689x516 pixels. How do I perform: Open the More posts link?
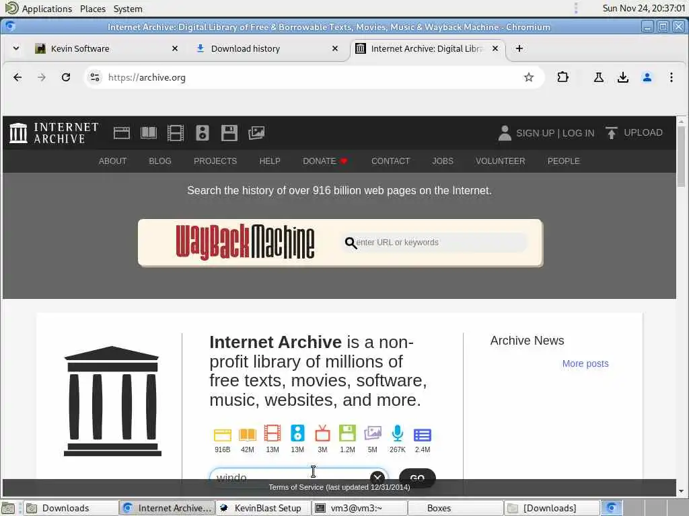[585, 363]
